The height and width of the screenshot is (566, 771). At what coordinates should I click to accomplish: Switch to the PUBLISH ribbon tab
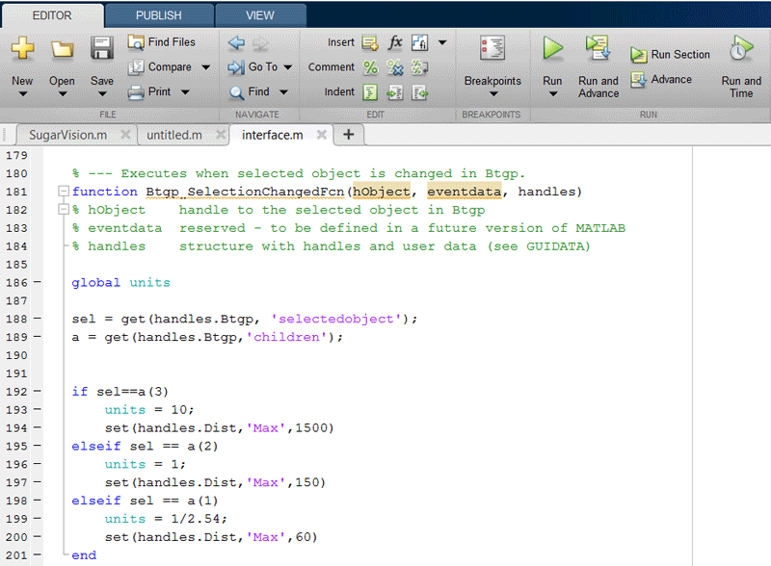click(x=159, y=15)
